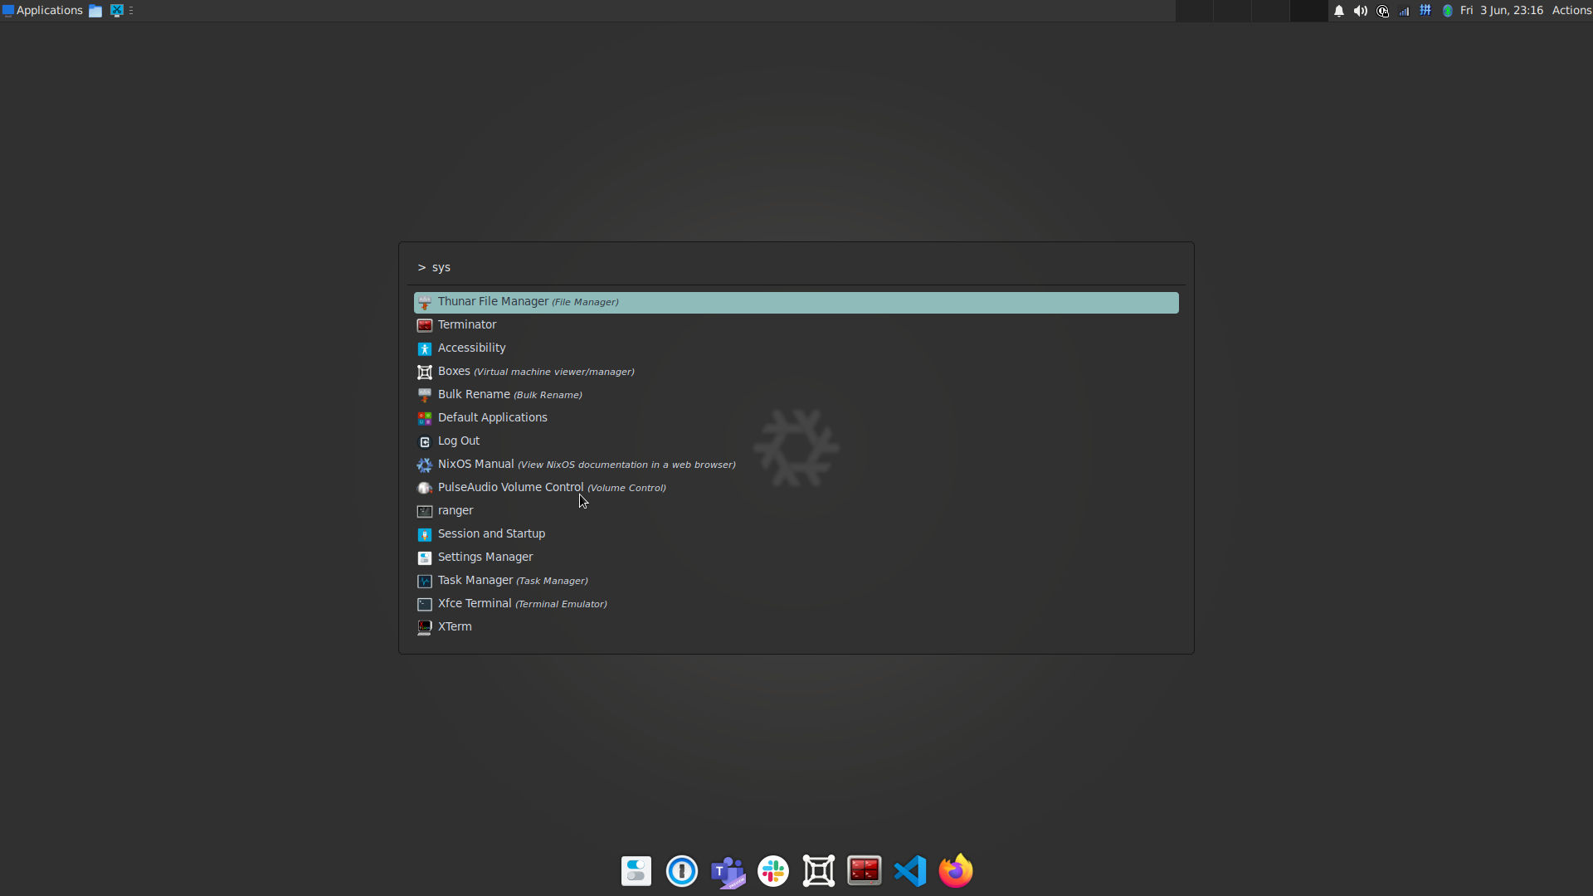This screenshot has width=1593, height=896.
Task: Click the clock showing Fri 3 Jun
Action: pos(1502,11)
